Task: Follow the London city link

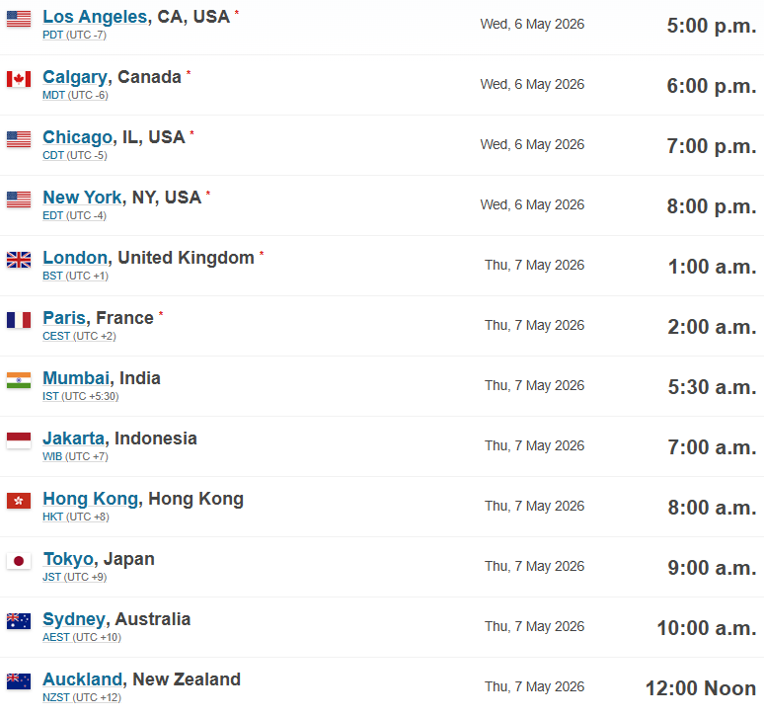Action: point(75,258)
